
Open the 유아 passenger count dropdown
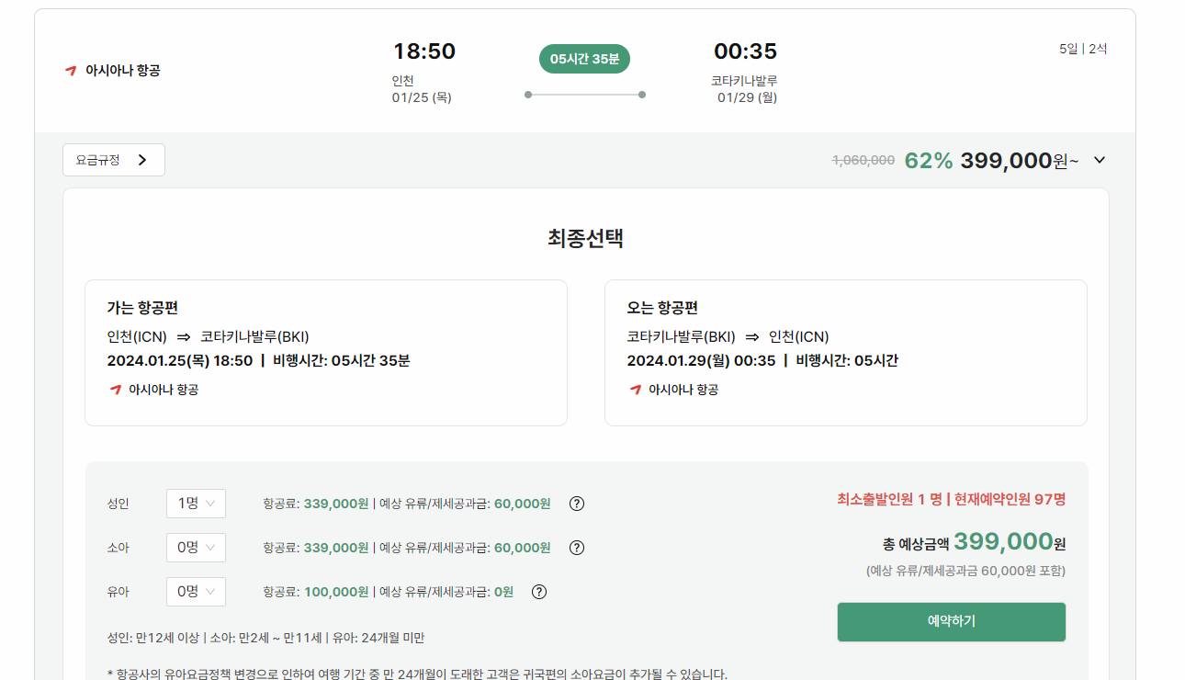pos(196,592)
